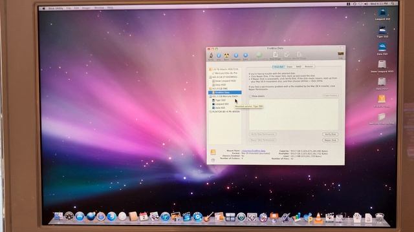The image size is (414, 232).
Task: Select the 465.8 GB ST3500 disk in sidebar
Action: click(x=224, y=77)
